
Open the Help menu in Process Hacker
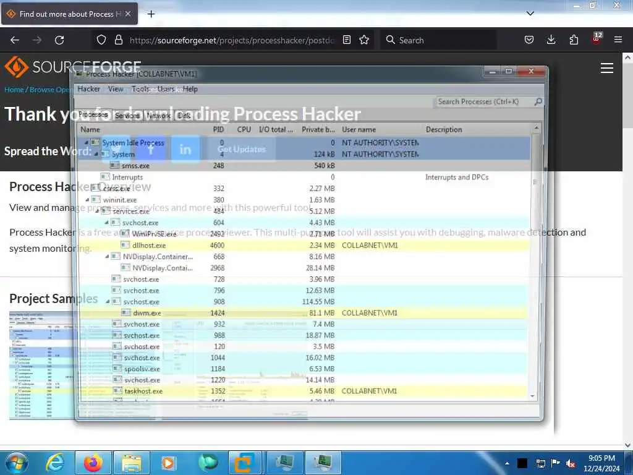(190, 89)
